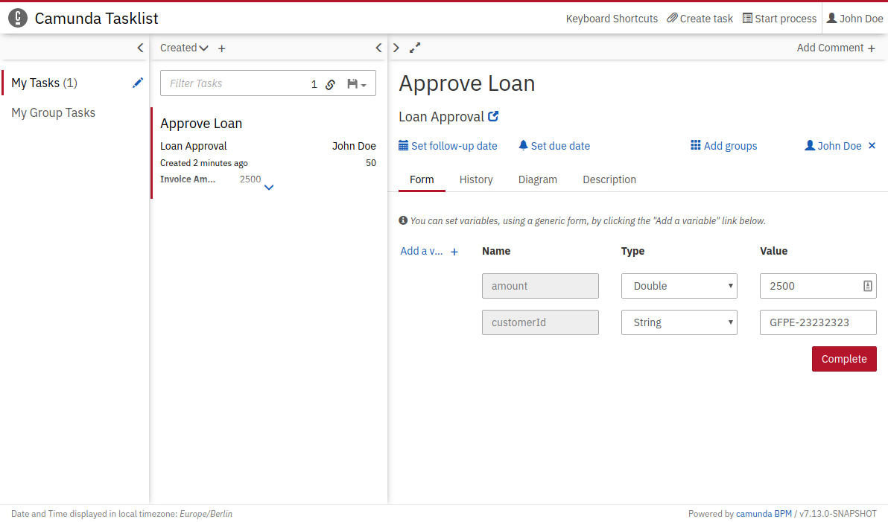This screenshot has width=888, height=522.
Task: Switch to the Diagram tab
Action: [x=537, y=179]
